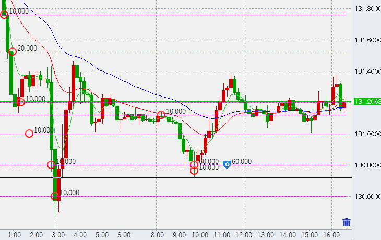Select red 10,000 marker near 8:00
The width and height of the screenshot is (381, 240).
click(x=161, y=114)
